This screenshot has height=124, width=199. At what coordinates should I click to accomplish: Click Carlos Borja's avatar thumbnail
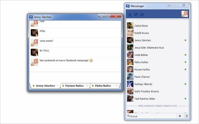(x=130, y=26)
